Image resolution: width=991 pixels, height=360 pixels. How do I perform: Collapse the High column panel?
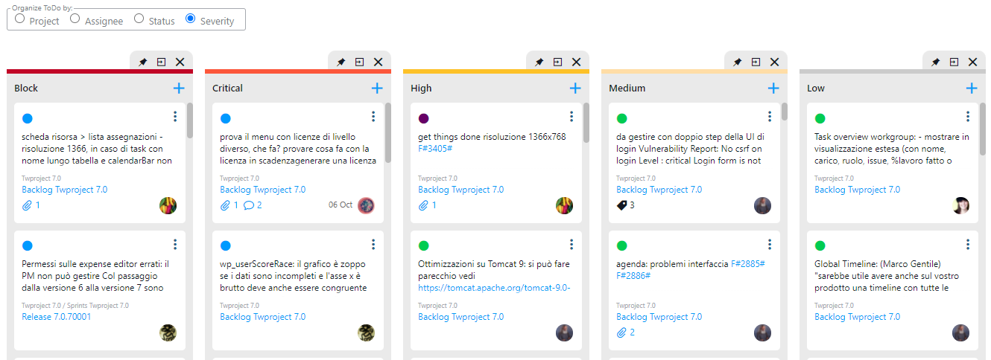coord(557,62)
